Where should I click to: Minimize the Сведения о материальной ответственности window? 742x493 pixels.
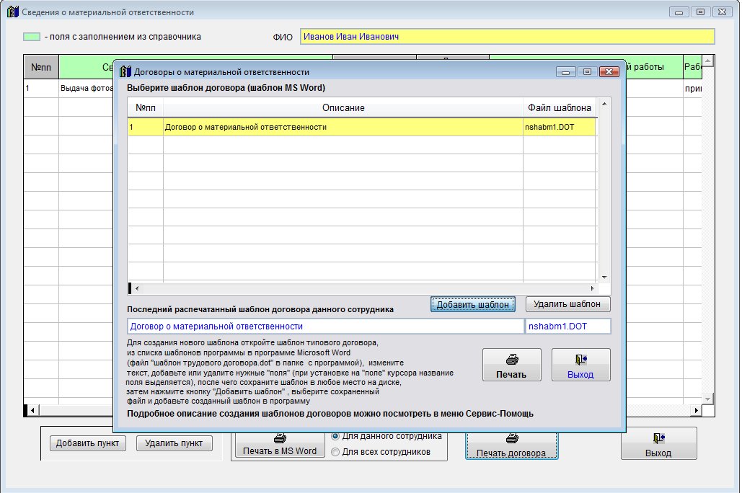(679, 12)
